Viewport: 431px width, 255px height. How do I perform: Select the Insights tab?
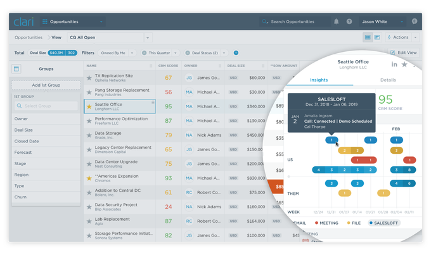click(x=321, y=80)
